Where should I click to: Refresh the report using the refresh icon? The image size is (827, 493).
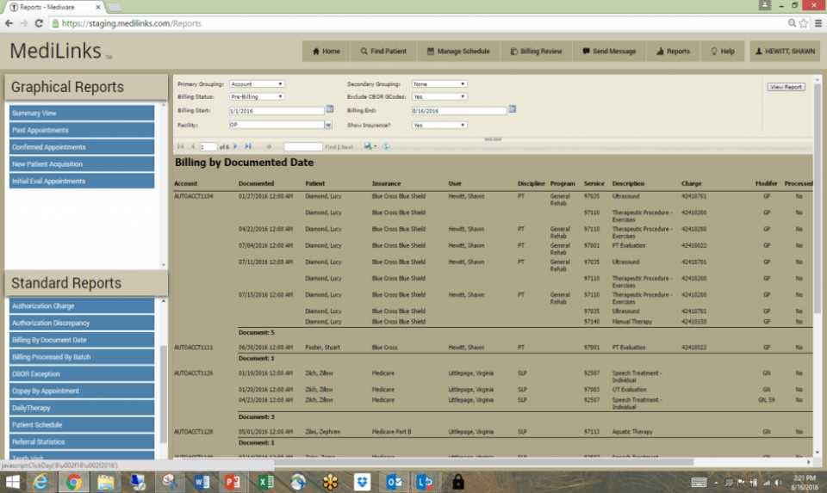pyautogui.click(x=386, y=146)
